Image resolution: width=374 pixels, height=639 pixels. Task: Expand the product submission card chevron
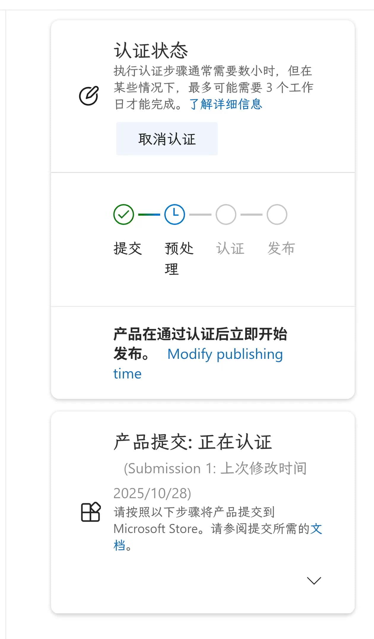pos(314,580)
